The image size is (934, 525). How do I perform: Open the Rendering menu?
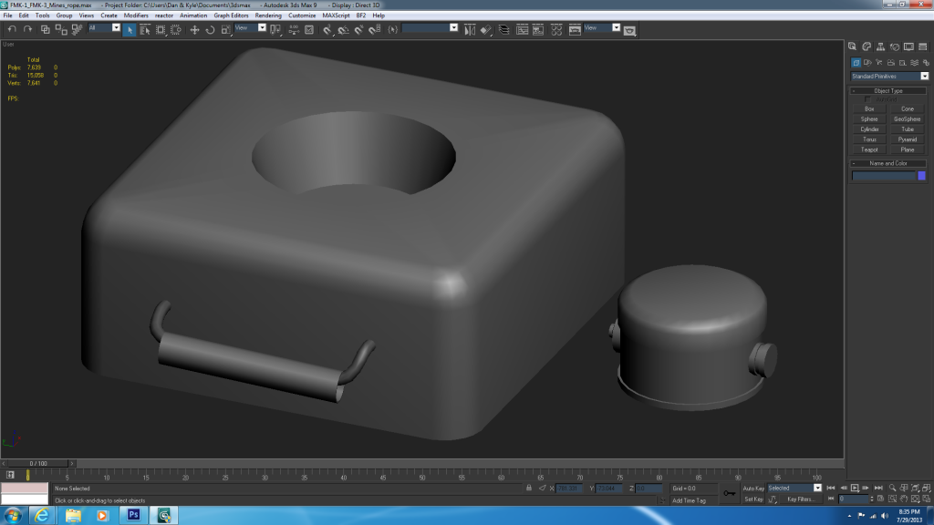coord(268,15)
